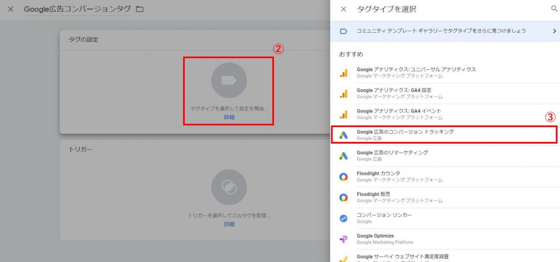Click the gray tag type placeholder icon

point(229,81)
